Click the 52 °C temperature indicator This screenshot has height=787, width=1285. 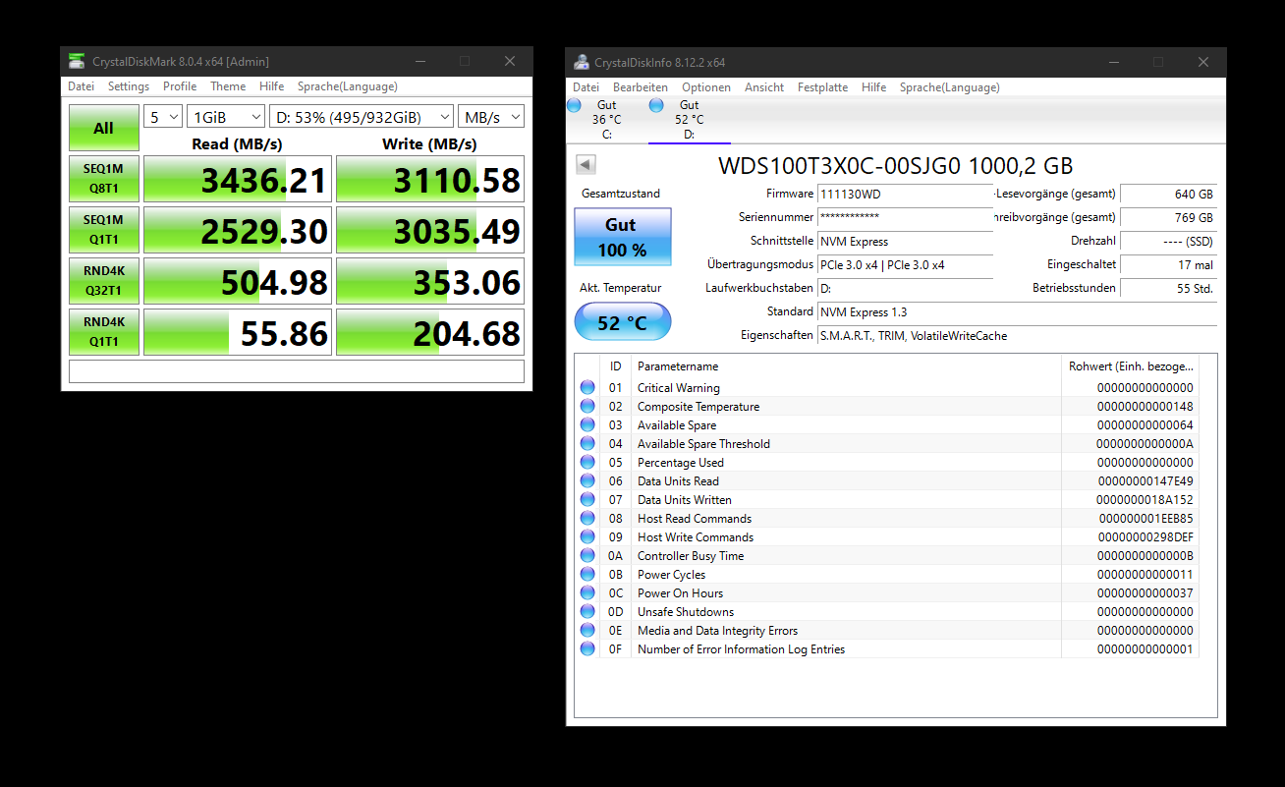[623, 322]
